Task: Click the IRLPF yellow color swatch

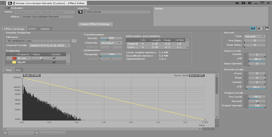Action: 14,62
